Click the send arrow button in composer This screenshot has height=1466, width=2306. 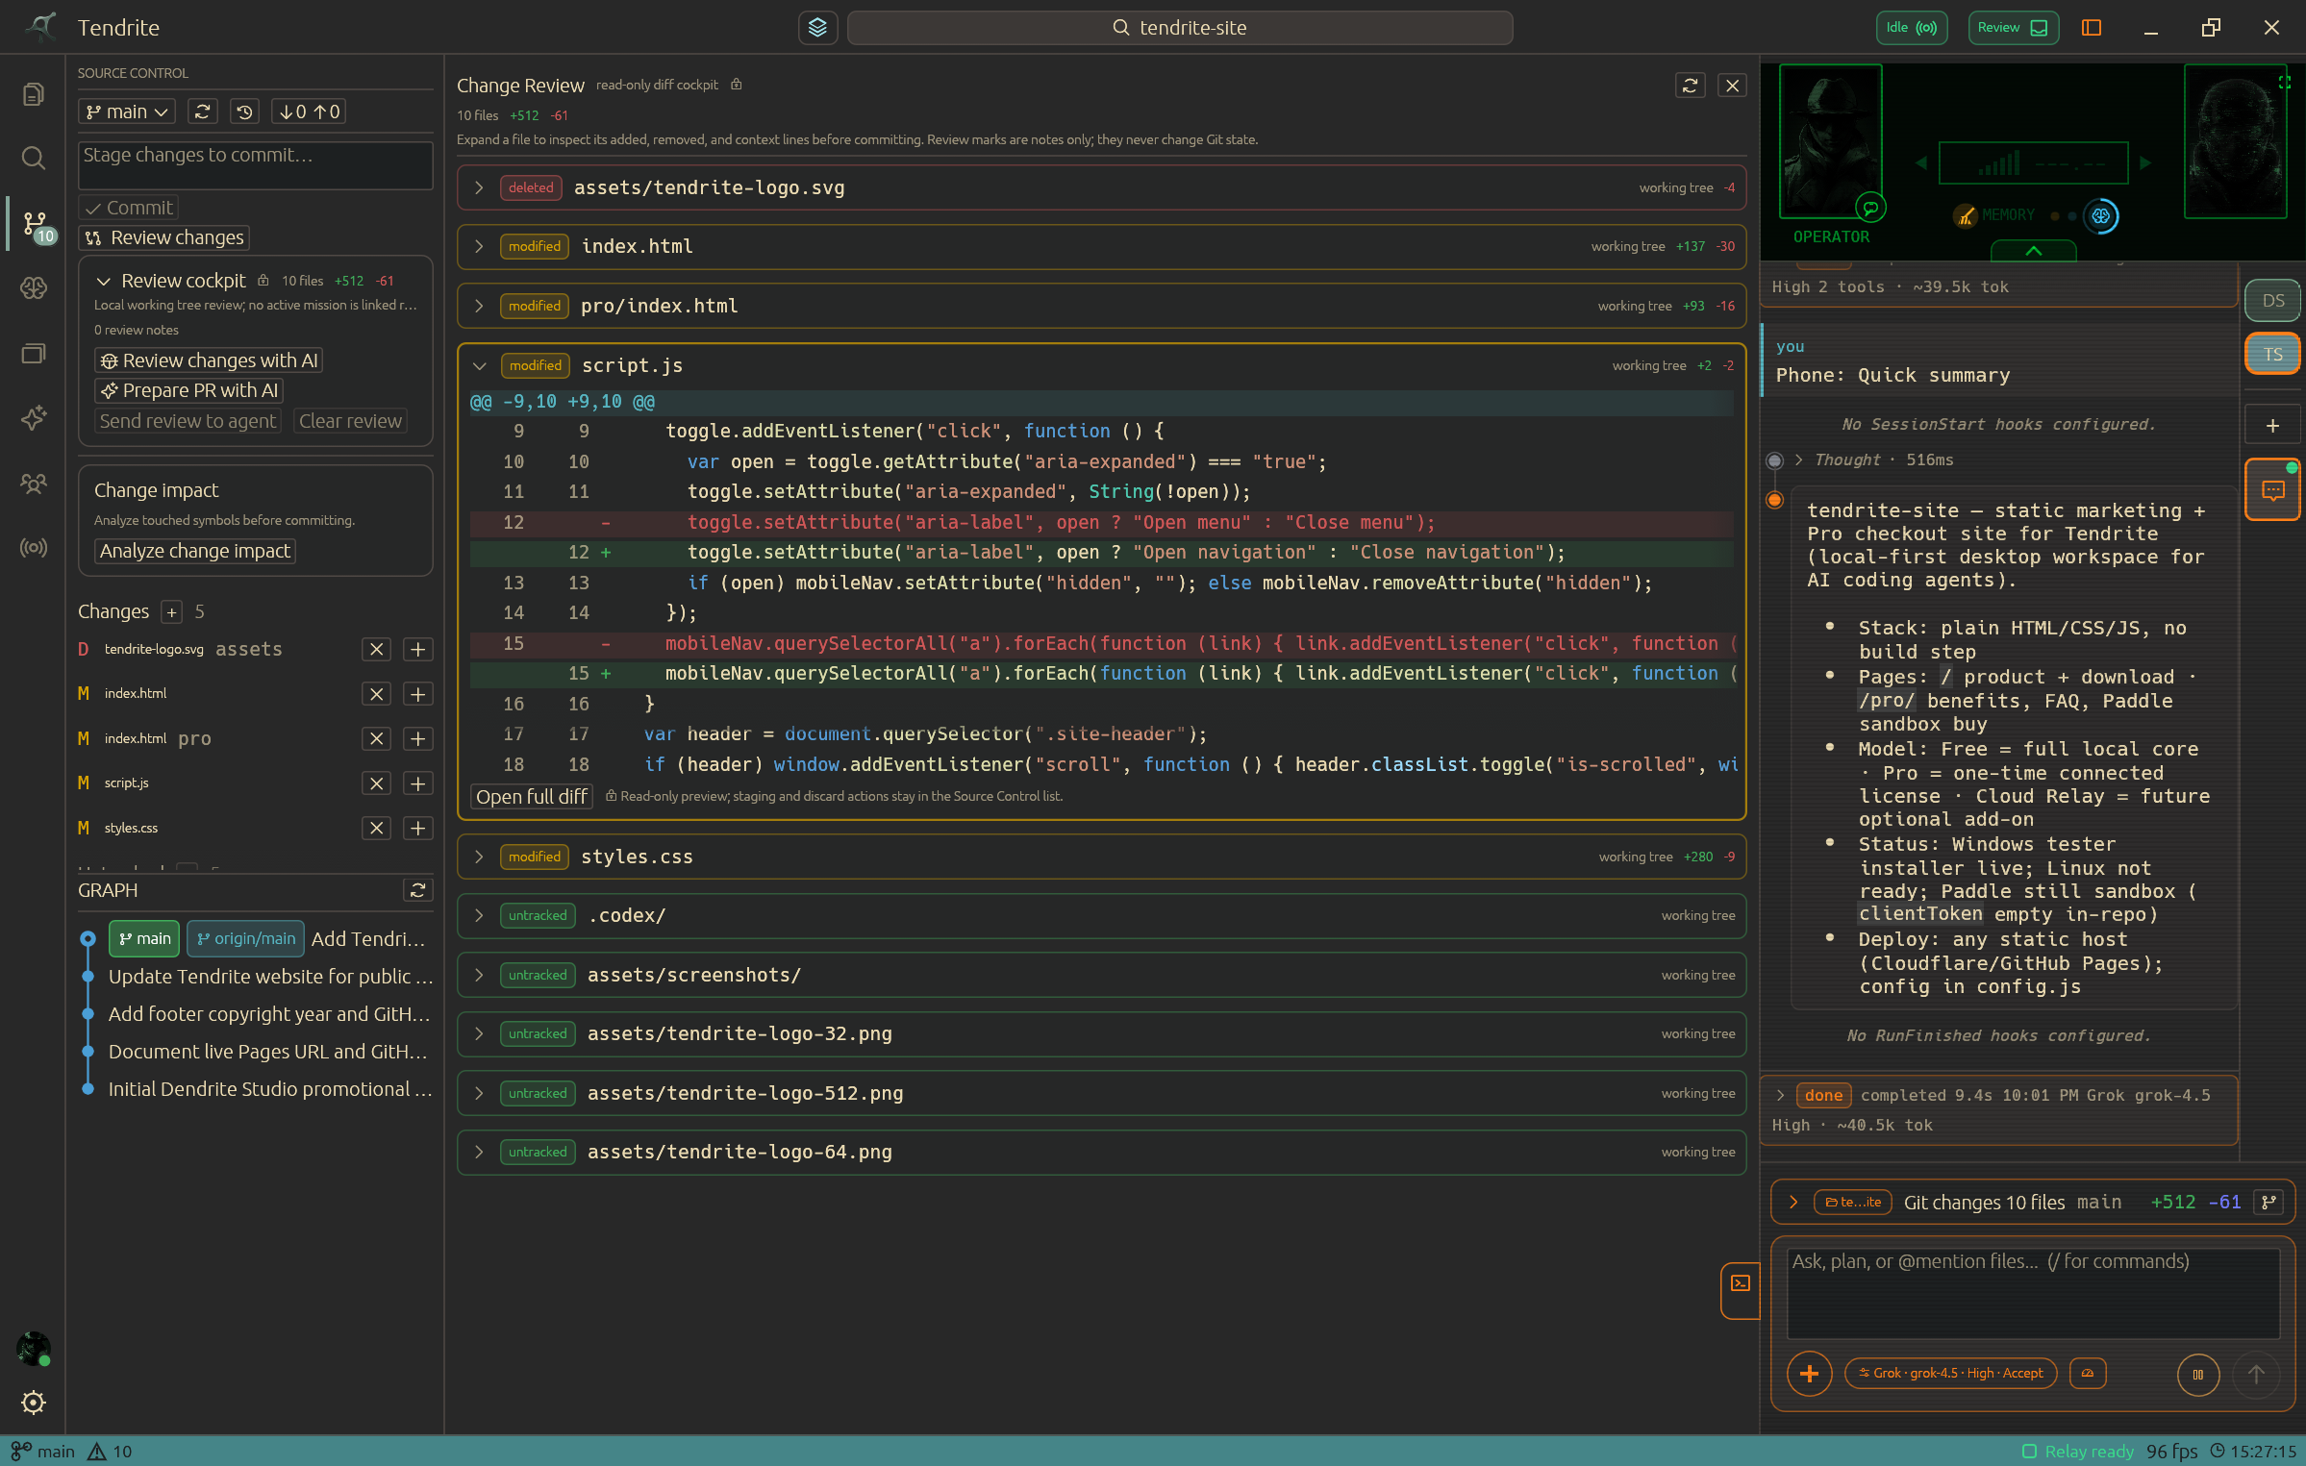[2255, 1374]
